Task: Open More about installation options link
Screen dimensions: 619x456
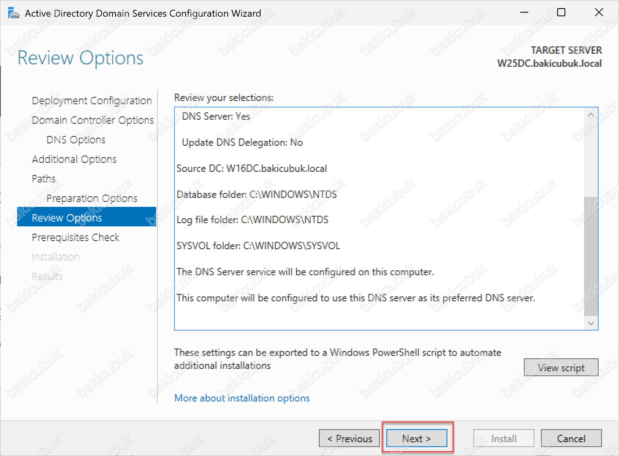Action: coord(242,398)
